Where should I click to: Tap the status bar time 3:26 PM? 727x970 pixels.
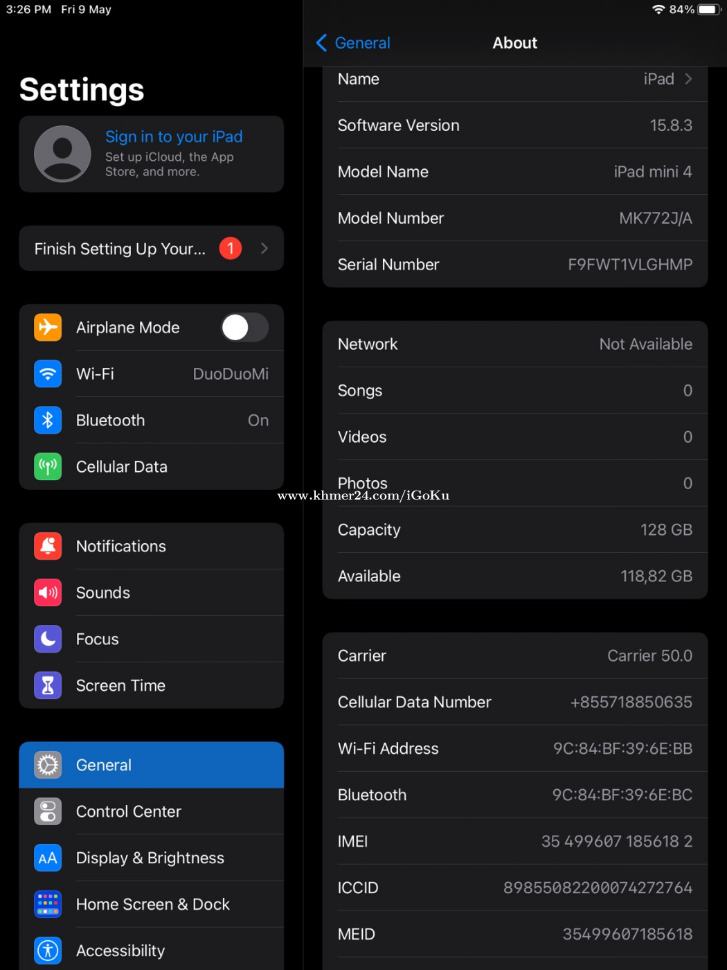[x=28, y=10]
